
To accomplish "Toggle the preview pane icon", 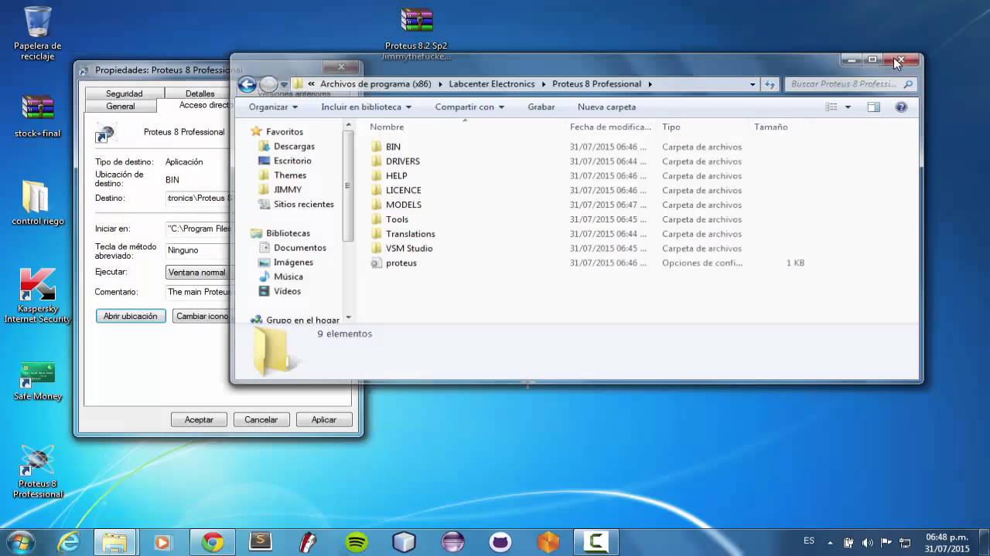I will (x=874, y=107).
